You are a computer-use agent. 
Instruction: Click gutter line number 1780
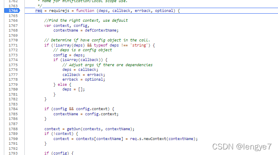pyautogui.click(x=13, y=89)
